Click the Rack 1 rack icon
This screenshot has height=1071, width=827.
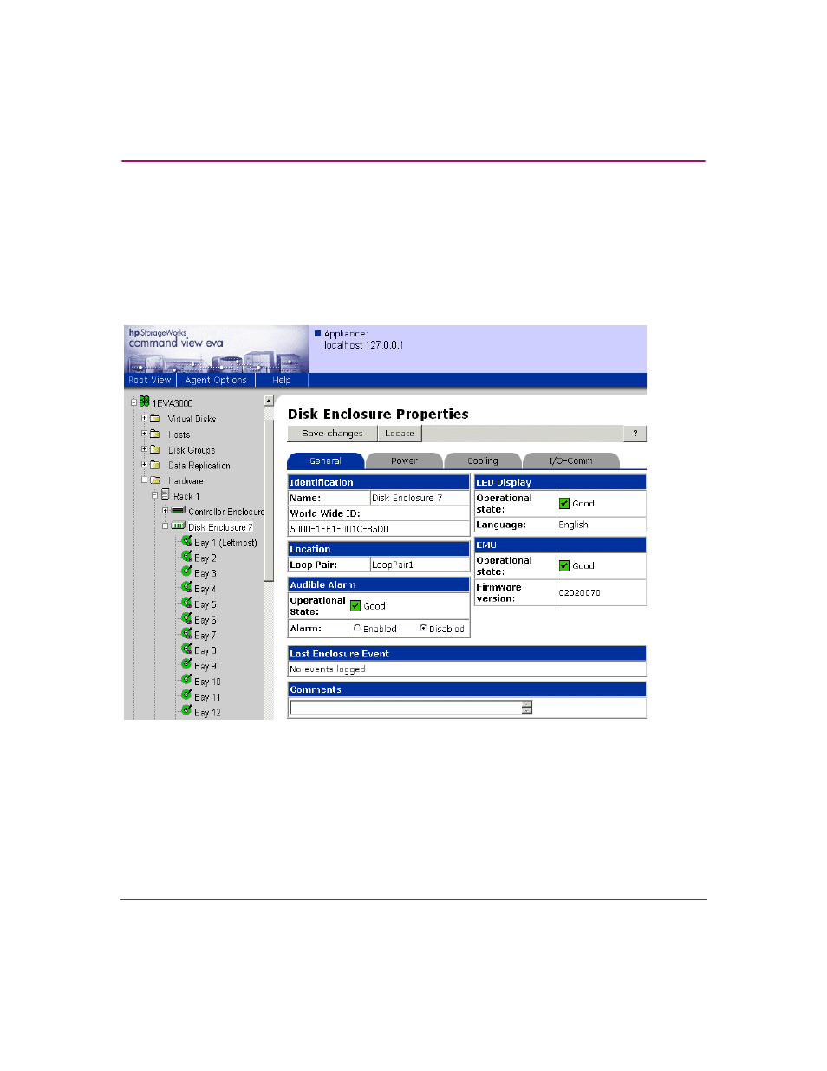click(166, 495)
